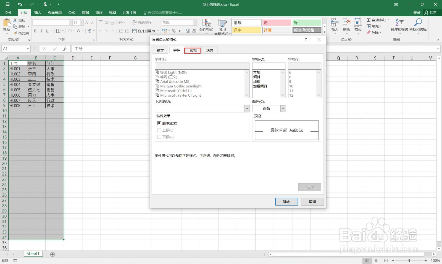Click the Sign in link
This screenshot has width=442, height=264.
417,13
